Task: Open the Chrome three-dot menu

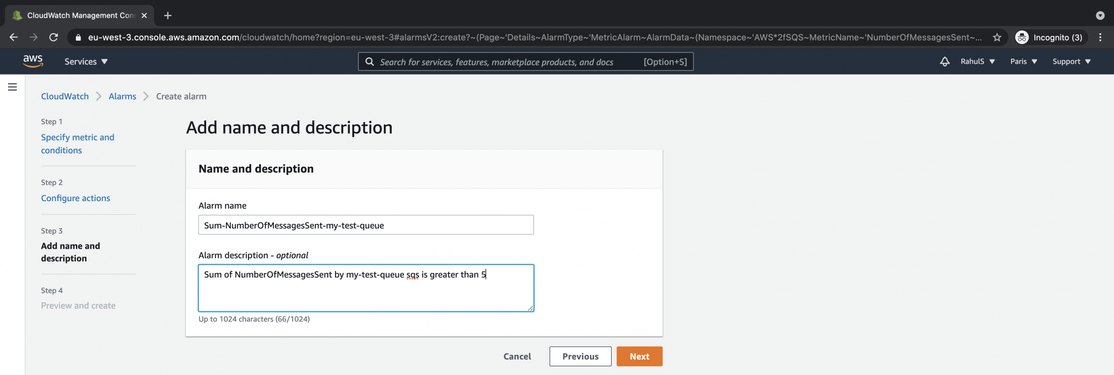Action: coord(1100,38)
